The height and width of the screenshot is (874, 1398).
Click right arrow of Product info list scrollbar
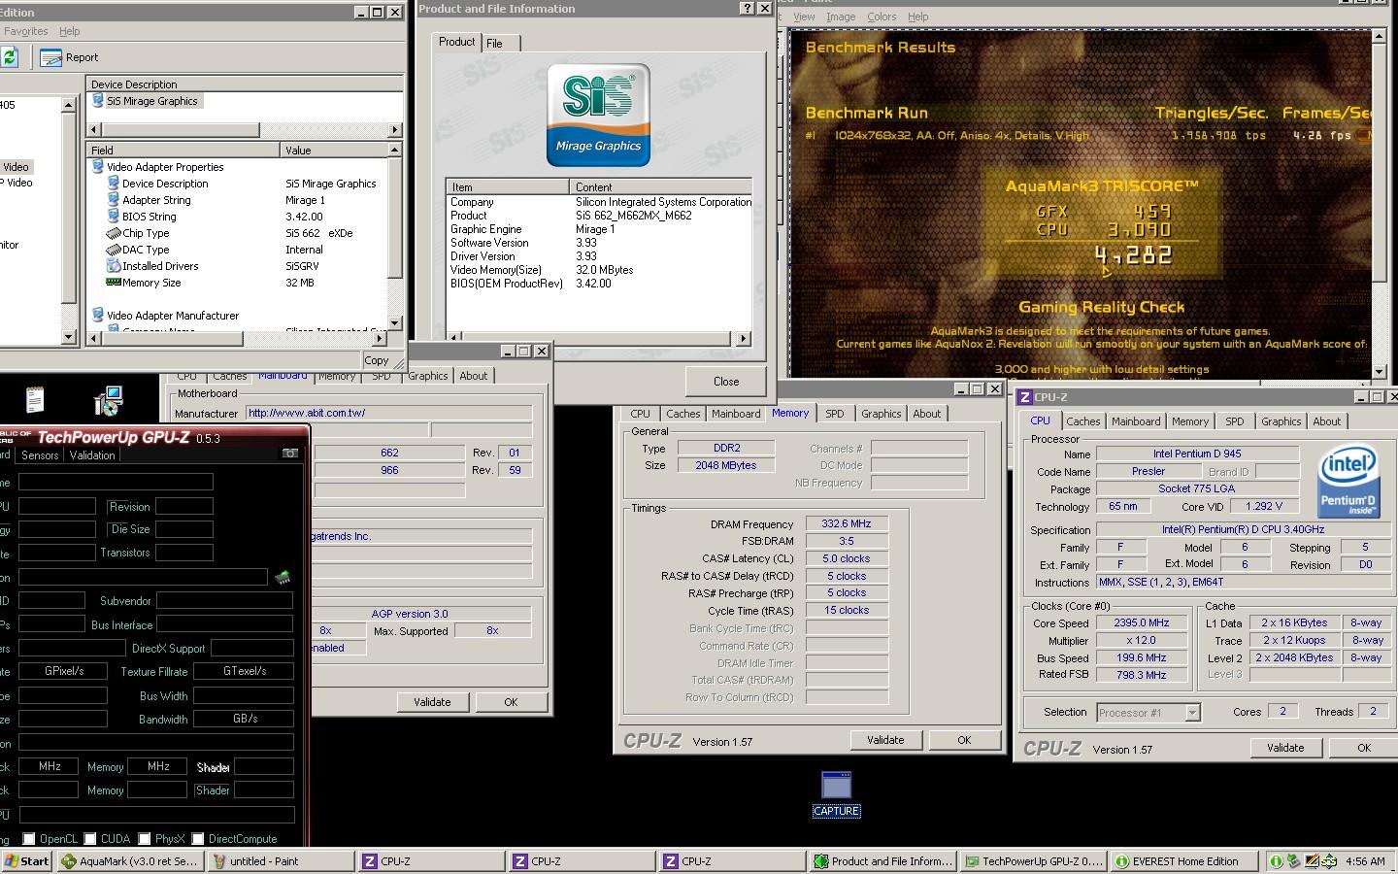744,339
